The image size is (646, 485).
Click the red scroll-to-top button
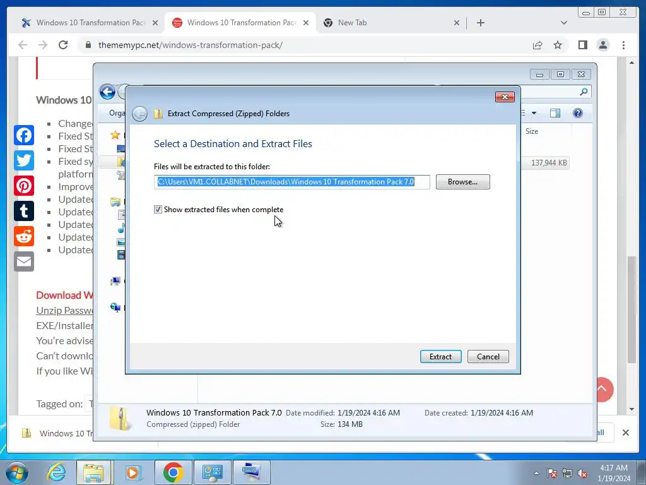click(604, 389)
